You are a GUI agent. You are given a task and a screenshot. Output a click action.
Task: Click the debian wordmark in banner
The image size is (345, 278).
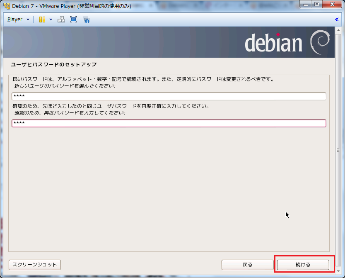coord(273,43)
